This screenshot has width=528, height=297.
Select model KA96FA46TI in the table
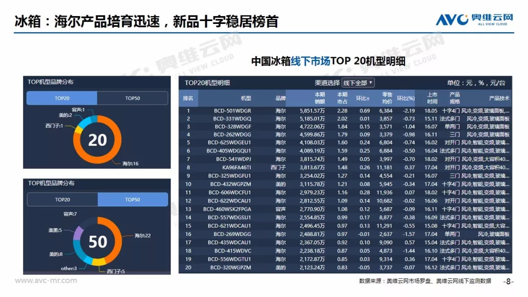(x=237, y=167)
